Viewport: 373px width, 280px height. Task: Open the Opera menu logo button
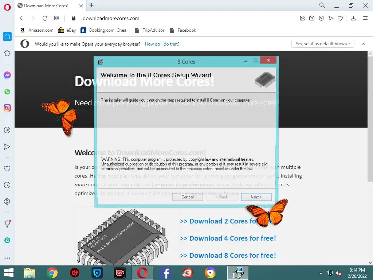click(x=7, y=7)
